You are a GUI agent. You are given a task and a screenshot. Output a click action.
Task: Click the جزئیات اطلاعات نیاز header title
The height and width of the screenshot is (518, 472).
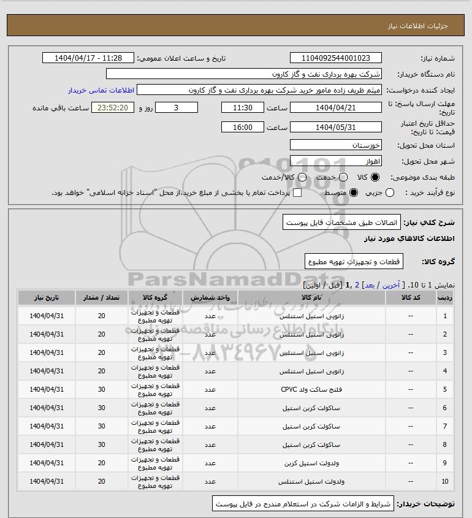418,26
